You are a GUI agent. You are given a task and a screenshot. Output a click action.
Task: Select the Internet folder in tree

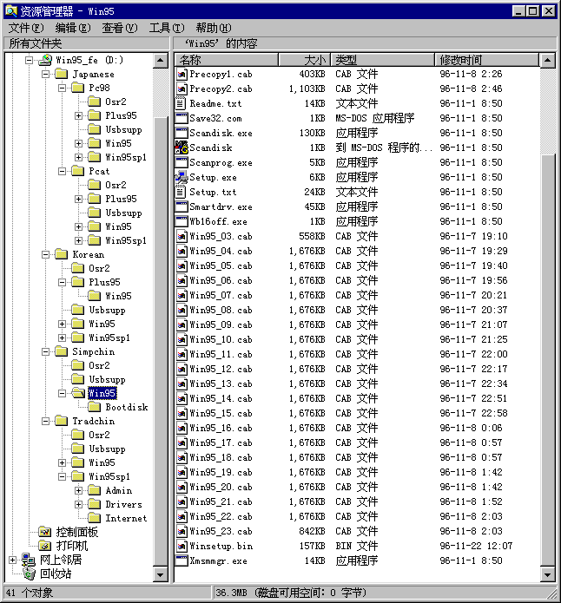point(126,518)
